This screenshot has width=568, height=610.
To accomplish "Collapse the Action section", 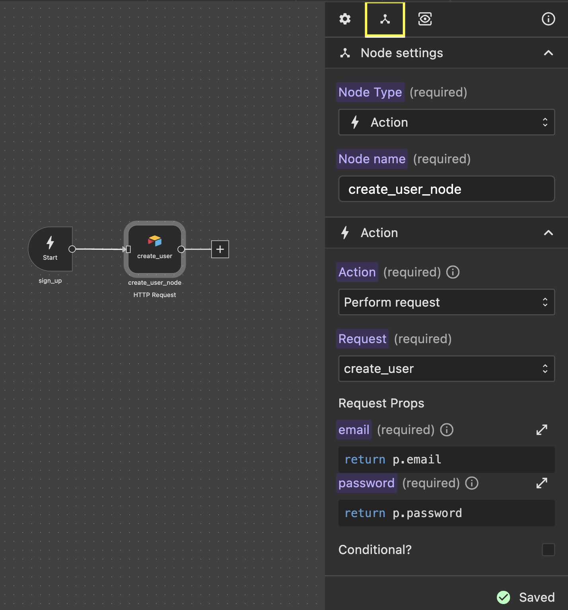I will click(x=549, y=233).
